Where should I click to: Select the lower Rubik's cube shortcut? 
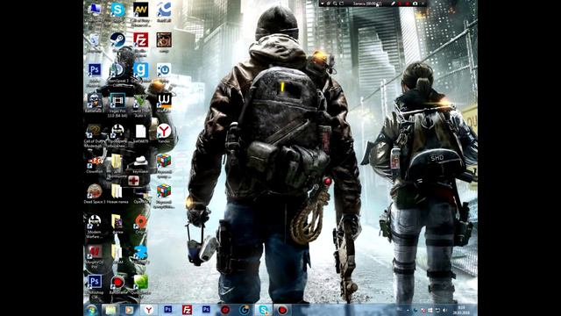pos(164,191)
